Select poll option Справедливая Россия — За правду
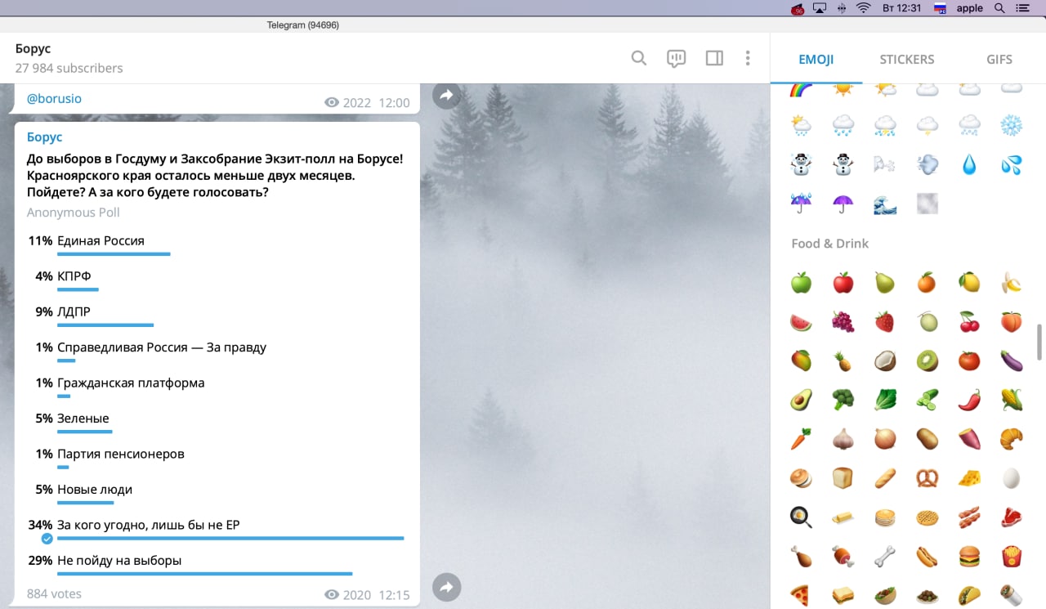This screenshot has height=609, width=1046. click(x=217, y=352)
